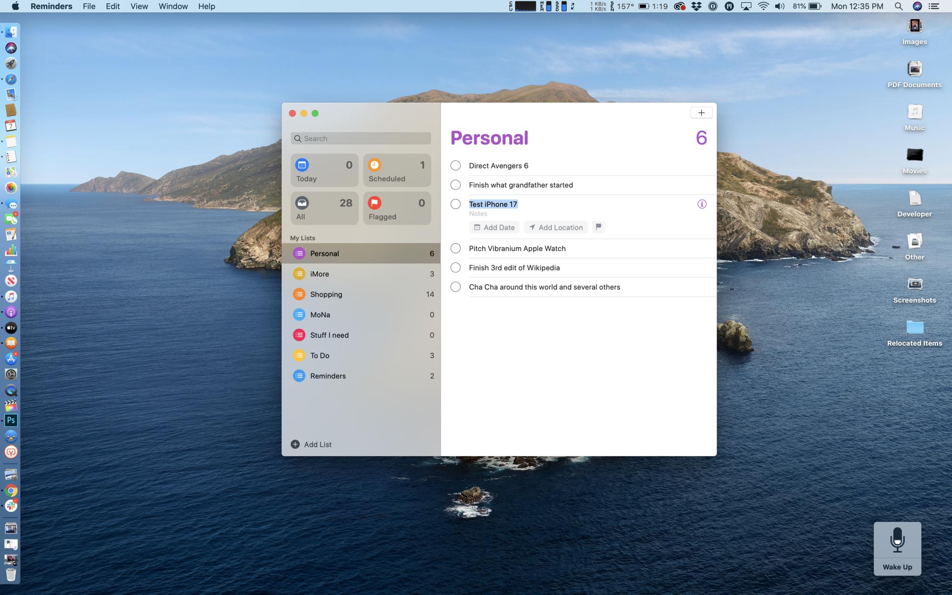This screenshot has width=952, height=595.
Task: Click the Test iPhone 17 title text
Action: [493, 204]
